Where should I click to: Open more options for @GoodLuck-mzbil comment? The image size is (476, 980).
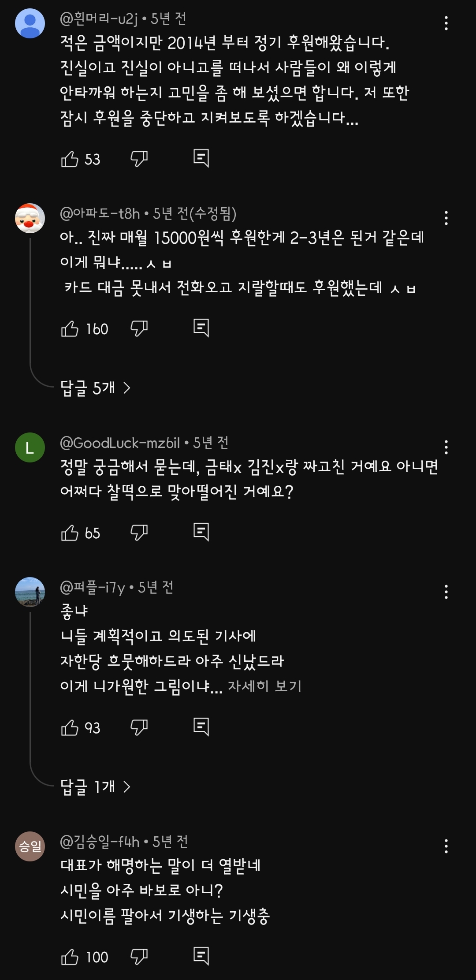point(446,447)
